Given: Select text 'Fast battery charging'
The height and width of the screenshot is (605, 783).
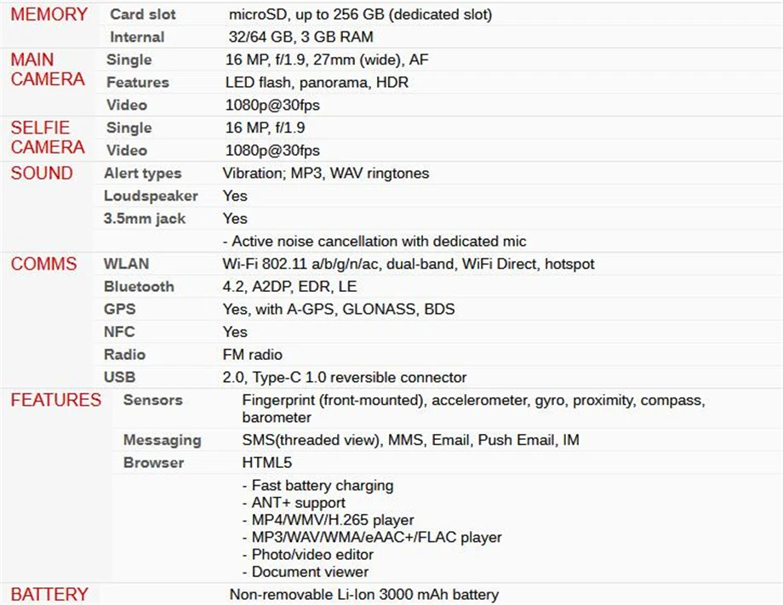Looking at the screenshot, I should click(x=323, y=486).
